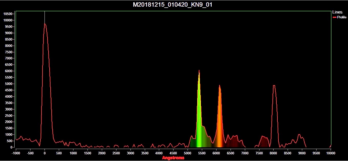
Task: Click the red Profile legend color swatch
Action: click(x=334, y=17)
